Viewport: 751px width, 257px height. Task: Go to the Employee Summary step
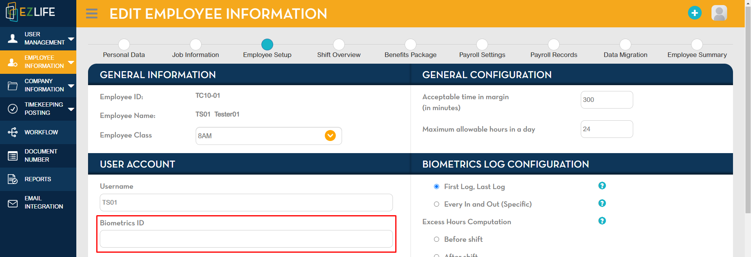[x=697, y=45]
